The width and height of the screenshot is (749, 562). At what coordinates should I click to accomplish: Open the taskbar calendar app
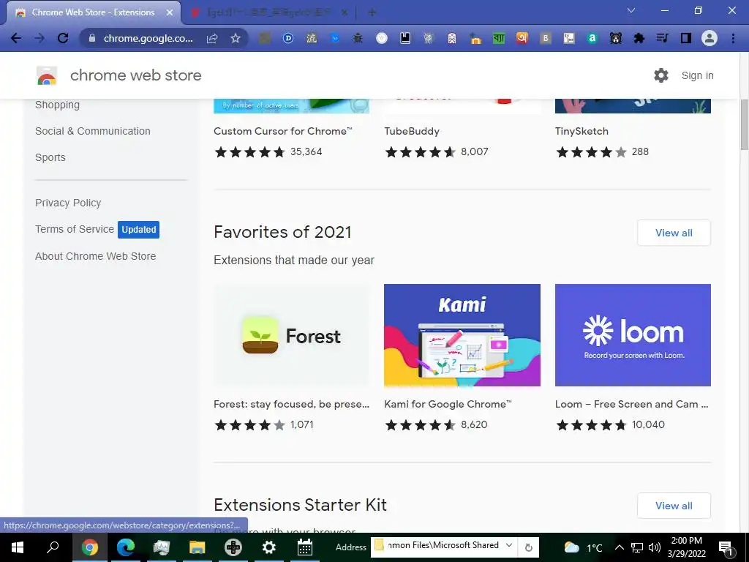pyautogui.click(x=305, y=547)
